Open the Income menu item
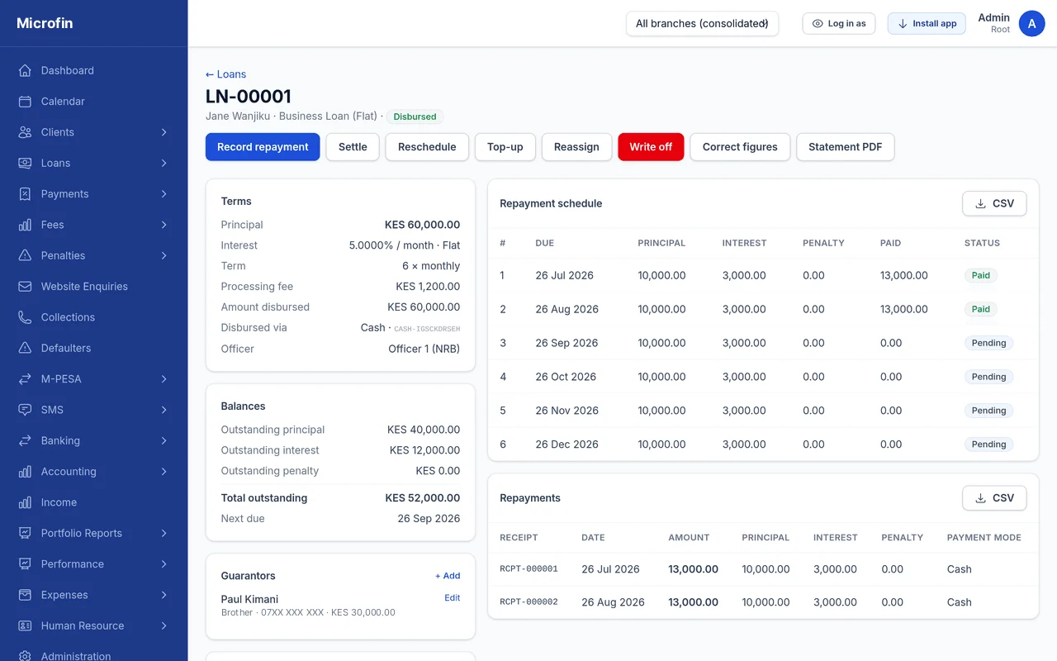The width and height of the screenshot is (1057, 661). [93, 502]
